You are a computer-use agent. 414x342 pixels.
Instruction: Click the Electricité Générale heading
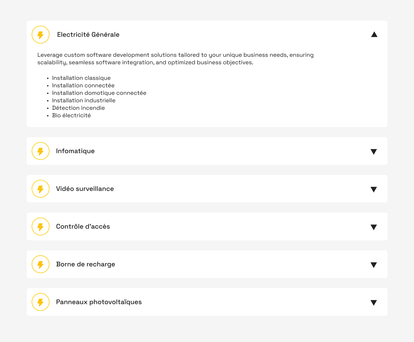click(x=88, y=35)
